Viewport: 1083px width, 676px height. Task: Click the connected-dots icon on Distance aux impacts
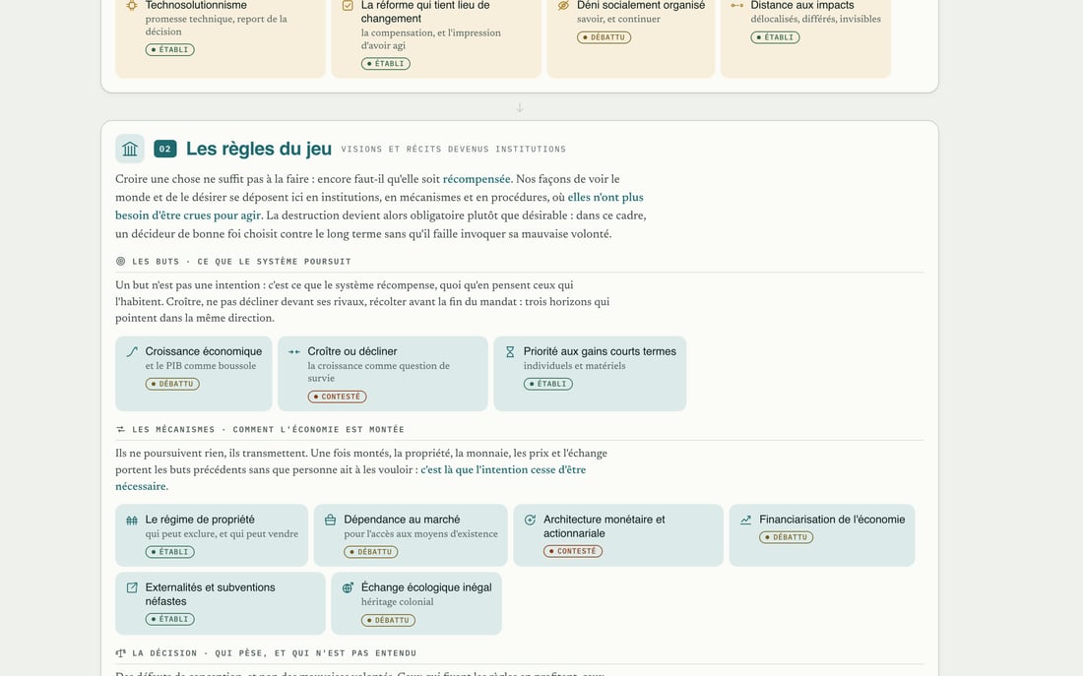(x=737, y=6)
